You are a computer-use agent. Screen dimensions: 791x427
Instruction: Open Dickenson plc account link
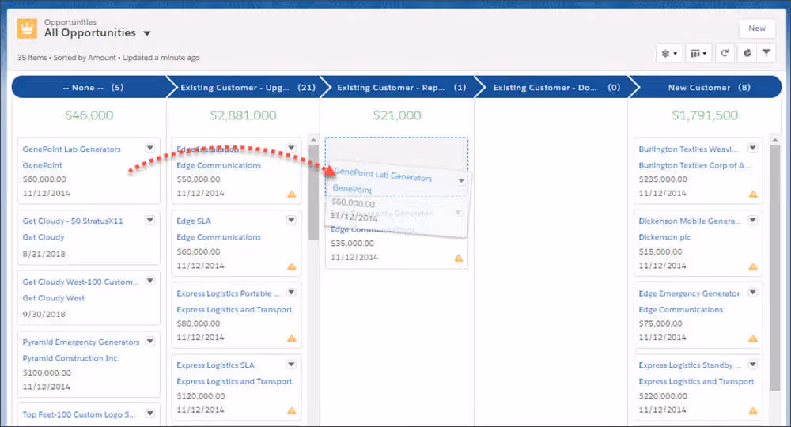pyautogui.click(x=664, y=237)
